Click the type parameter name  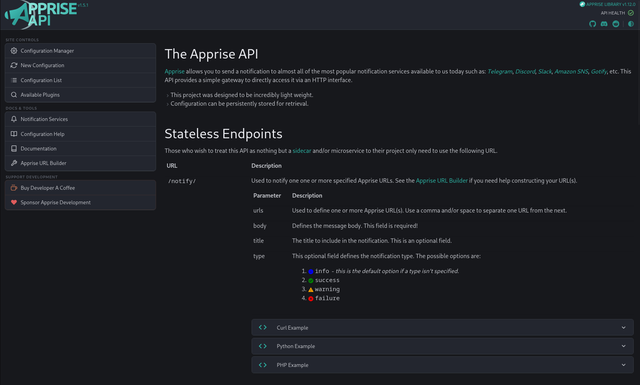tap(259, 256)
